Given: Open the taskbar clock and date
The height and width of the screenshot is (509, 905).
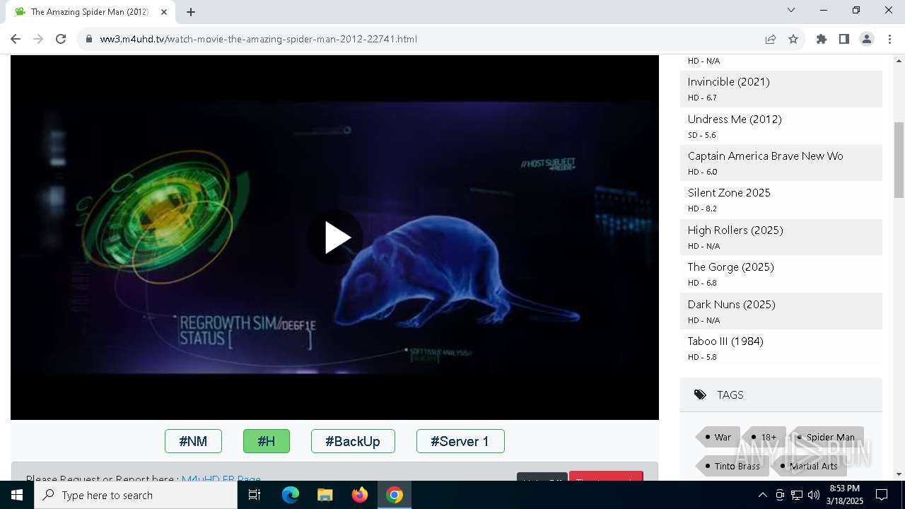Looking at the screenshot, I should pyautogui.click(x=846, y=495).
